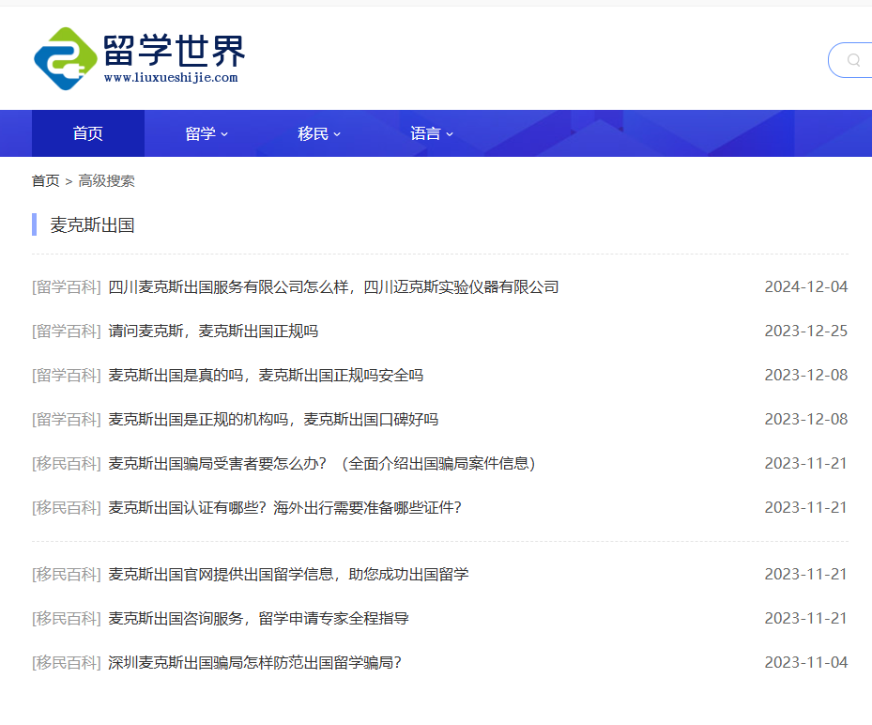Click [移民百科] tag beside 麦克斯出国骗局受害者
Viewport: 872px width, 725px height.
pyautogui.click(x=67, y=464)
